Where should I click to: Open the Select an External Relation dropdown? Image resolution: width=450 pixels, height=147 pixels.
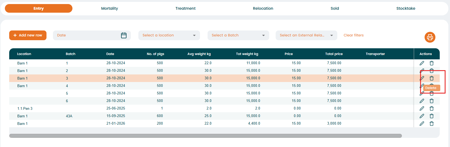click(x=306, y=35)
